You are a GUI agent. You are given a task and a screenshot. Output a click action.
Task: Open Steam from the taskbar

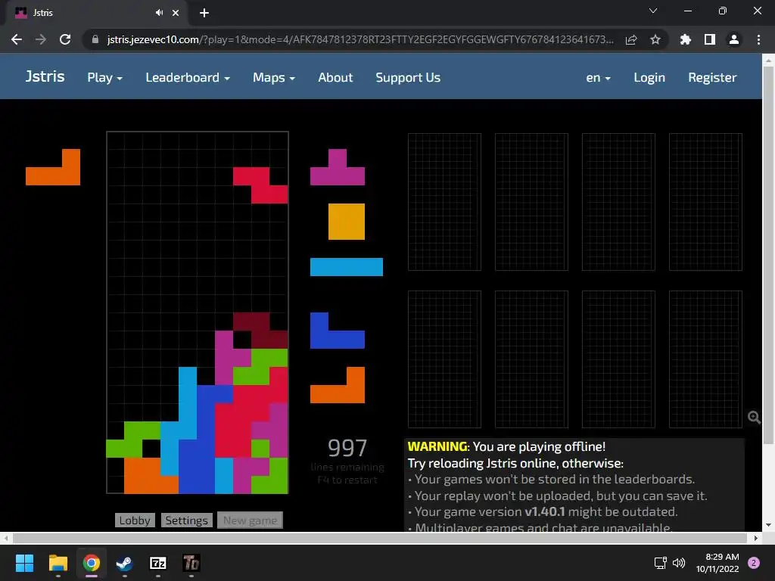(x=124, y=563)
